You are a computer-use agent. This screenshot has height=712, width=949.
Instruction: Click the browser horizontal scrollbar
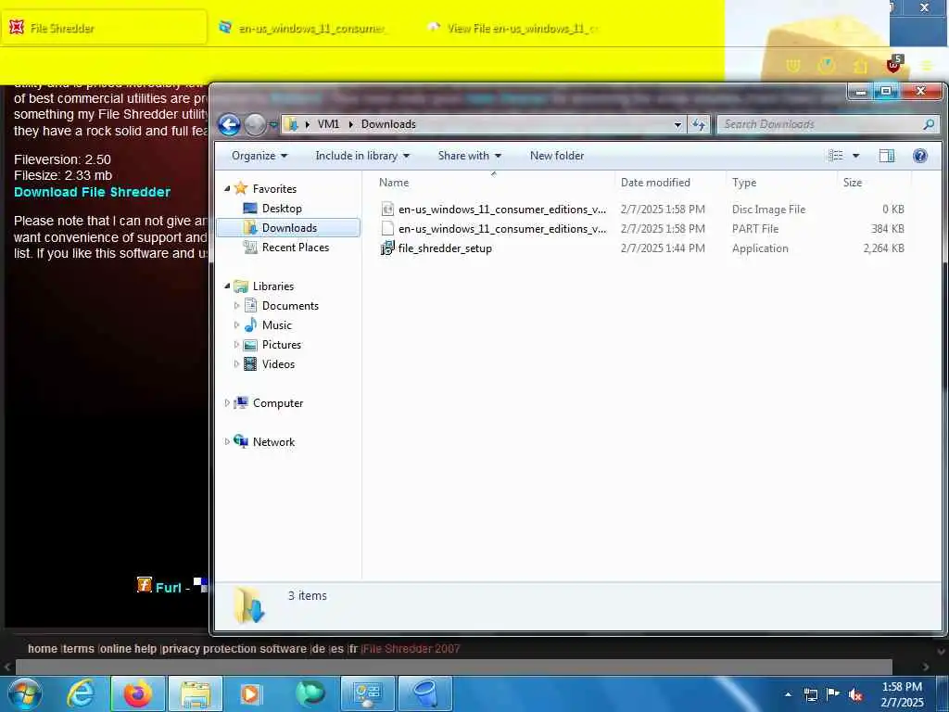454,667
